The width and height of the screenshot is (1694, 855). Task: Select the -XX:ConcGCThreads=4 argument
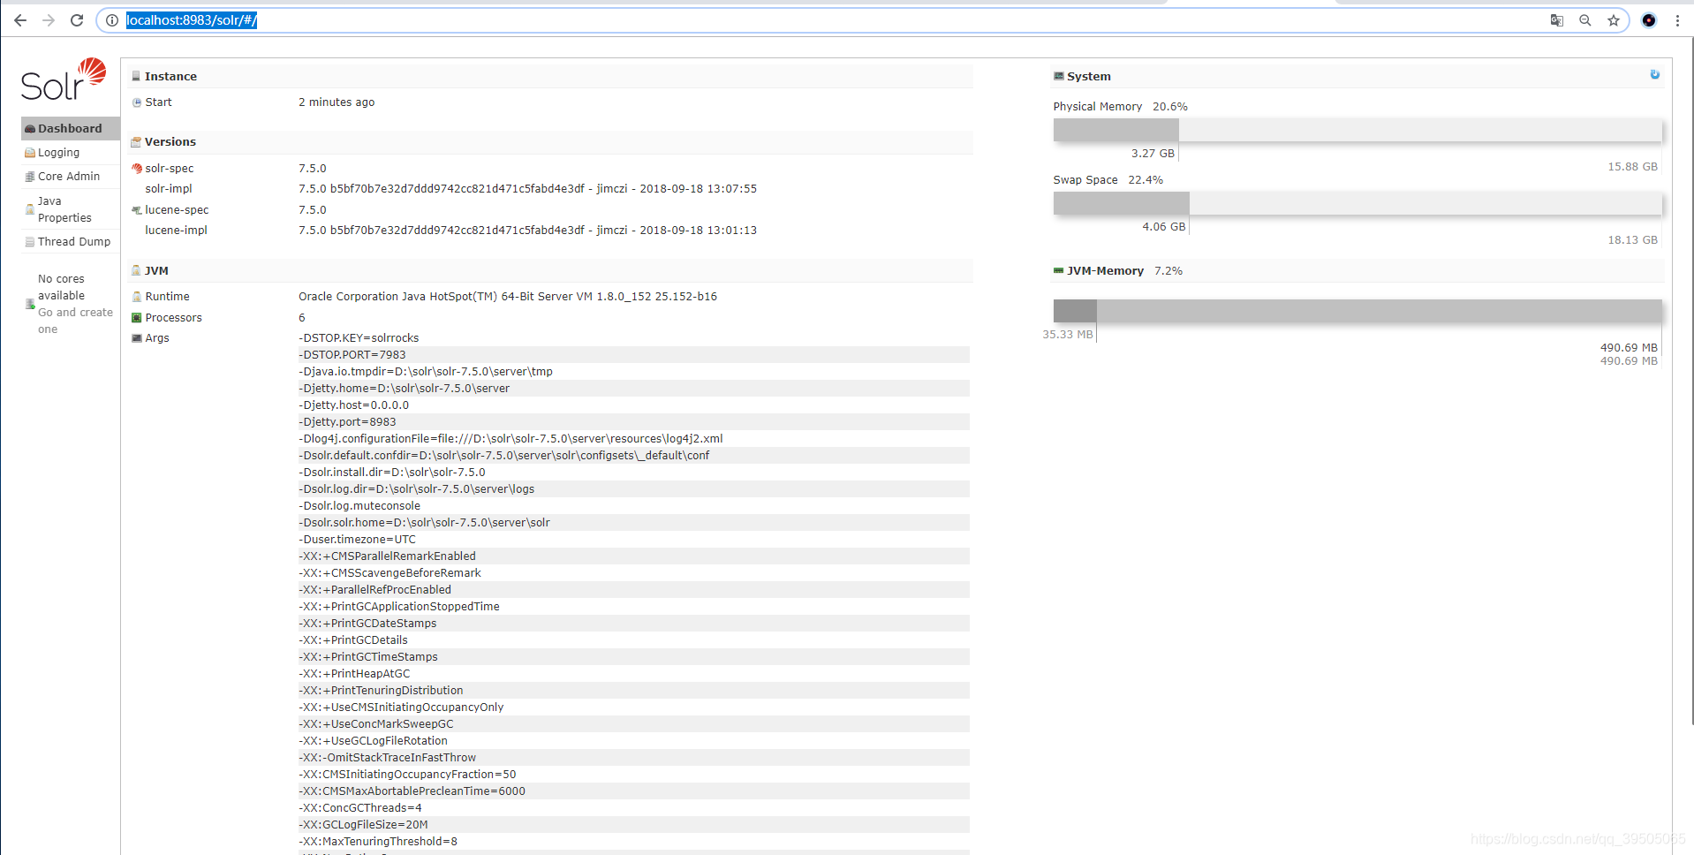point(360,808)
